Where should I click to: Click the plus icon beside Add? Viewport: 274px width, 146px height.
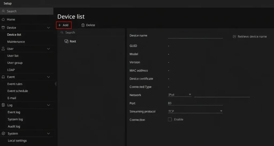click(59, 25)
